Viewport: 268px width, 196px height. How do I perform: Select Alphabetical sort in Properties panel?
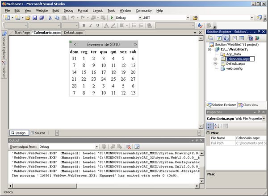pos(217,126)
